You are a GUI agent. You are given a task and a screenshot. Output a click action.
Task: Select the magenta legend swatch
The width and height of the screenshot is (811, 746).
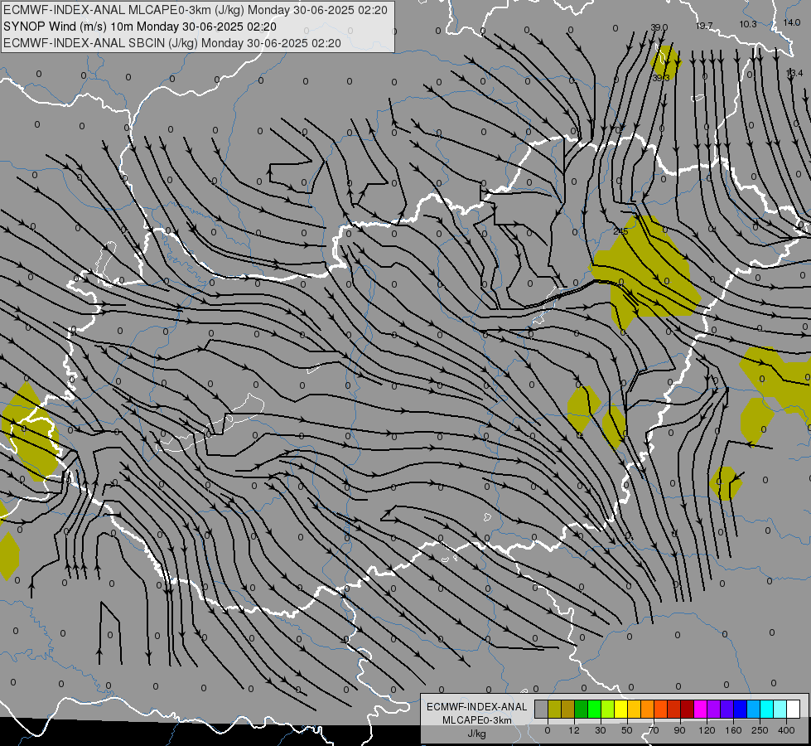(x=700, y=710)
